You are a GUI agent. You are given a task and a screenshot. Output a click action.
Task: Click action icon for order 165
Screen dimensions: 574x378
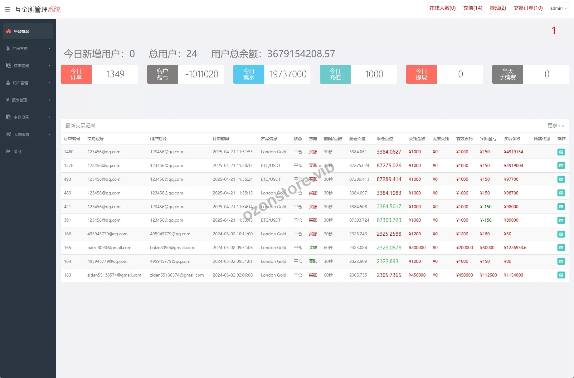pyautogui.click(x=561, y=248)
